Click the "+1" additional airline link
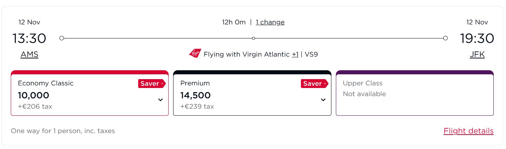Viewport: 506px width, 149px height. point(295,54)
